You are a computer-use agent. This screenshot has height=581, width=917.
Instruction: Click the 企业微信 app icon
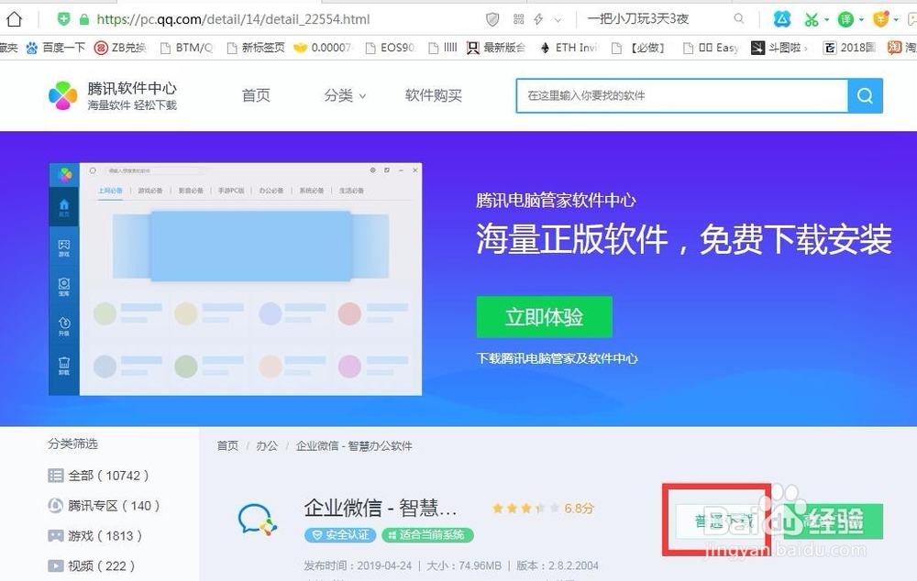258,519
